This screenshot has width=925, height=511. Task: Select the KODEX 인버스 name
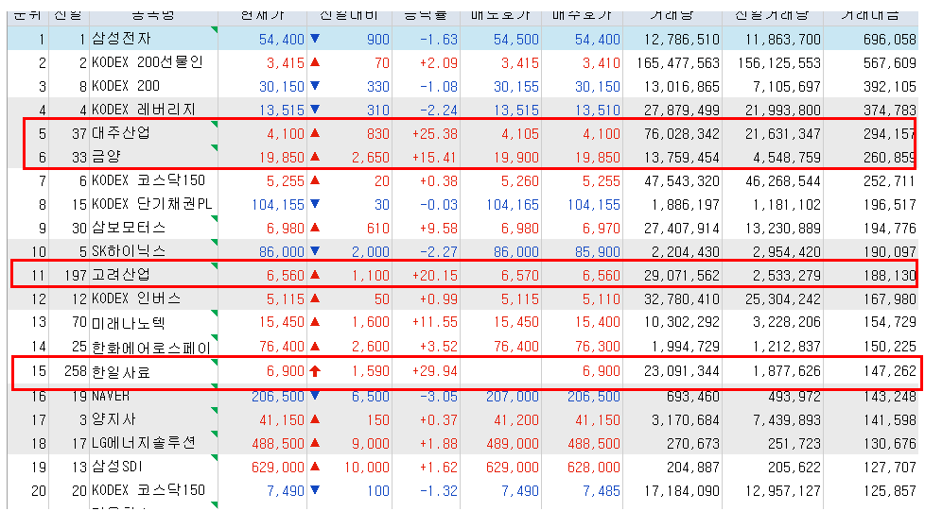click(x=136, y=298)
